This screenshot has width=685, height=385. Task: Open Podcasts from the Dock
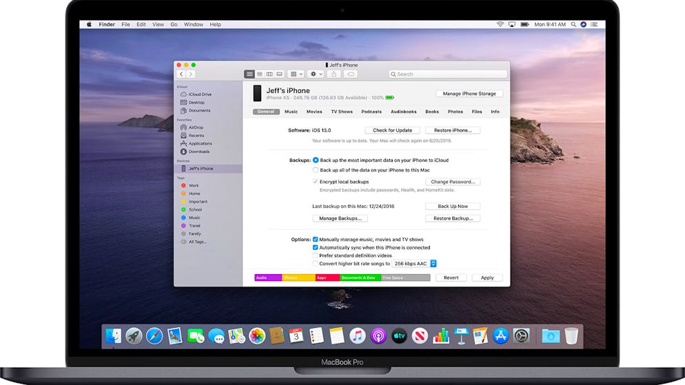point(378,335)
